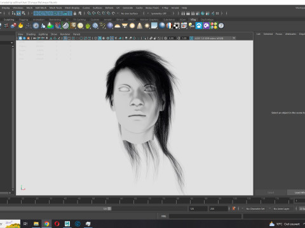This screenshot has height=228, width=305.
Task: Toggle the snap to curve icon
Action: [94, 13]
